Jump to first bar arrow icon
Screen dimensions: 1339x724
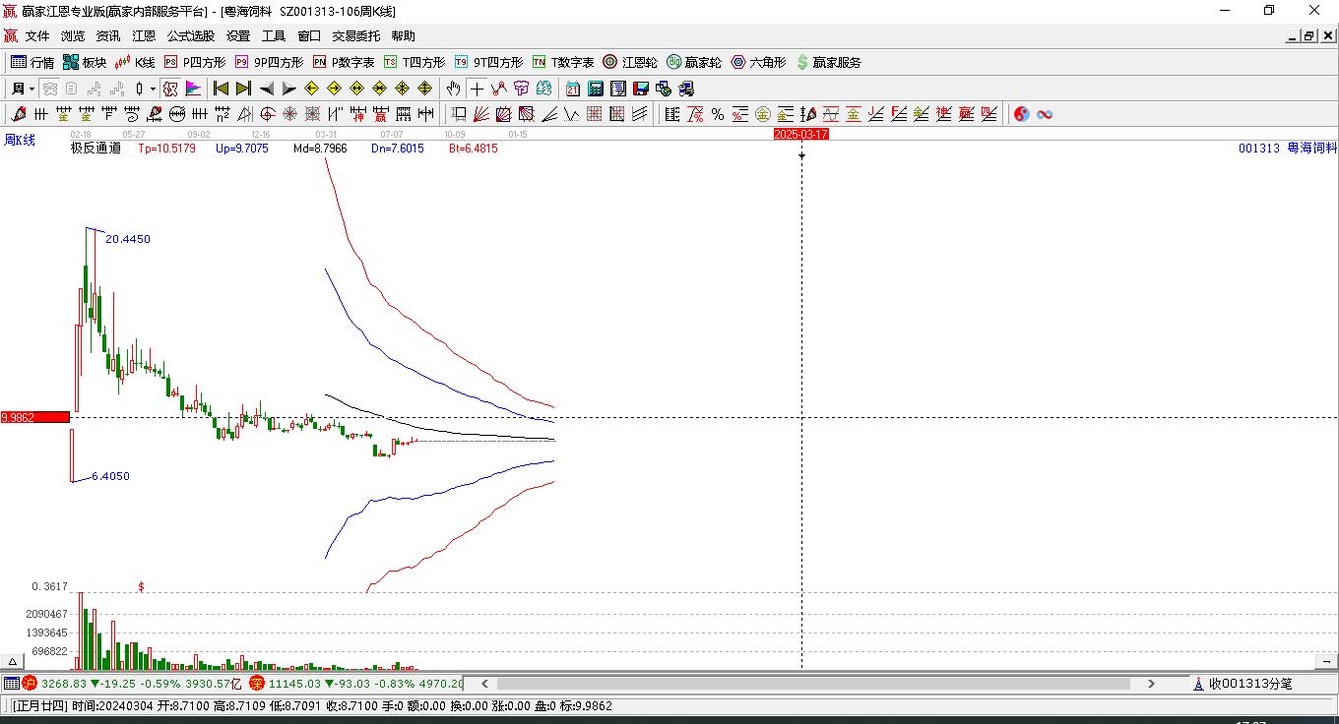221,89
